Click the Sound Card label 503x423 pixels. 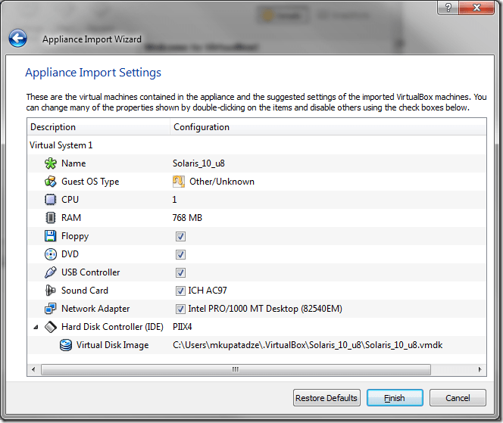click(85, 291)
